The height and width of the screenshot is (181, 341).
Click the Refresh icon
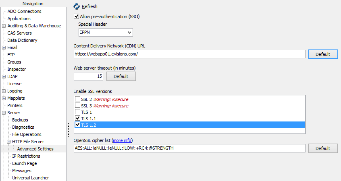point(77,6)
